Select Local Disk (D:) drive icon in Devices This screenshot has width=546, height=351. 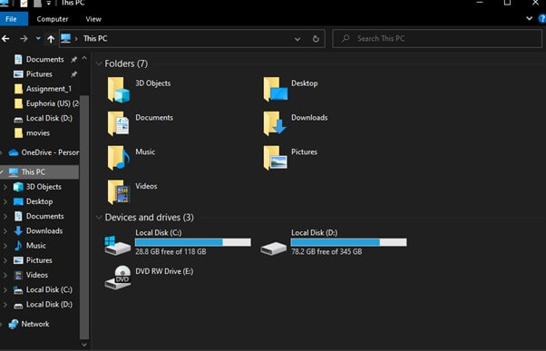(274, 248)
